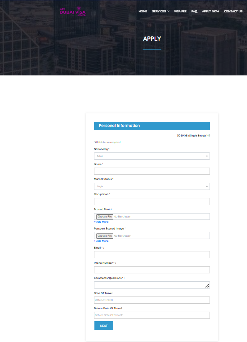The image size is (247, 342).
Task: Click the Name text field
Action: 152,171
